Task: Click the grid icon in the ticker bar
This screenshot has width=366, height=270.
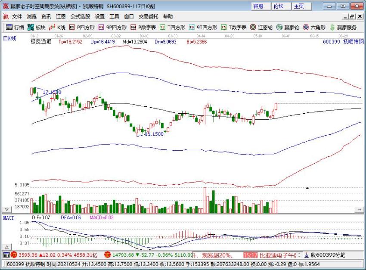Action: coord(6,255)
